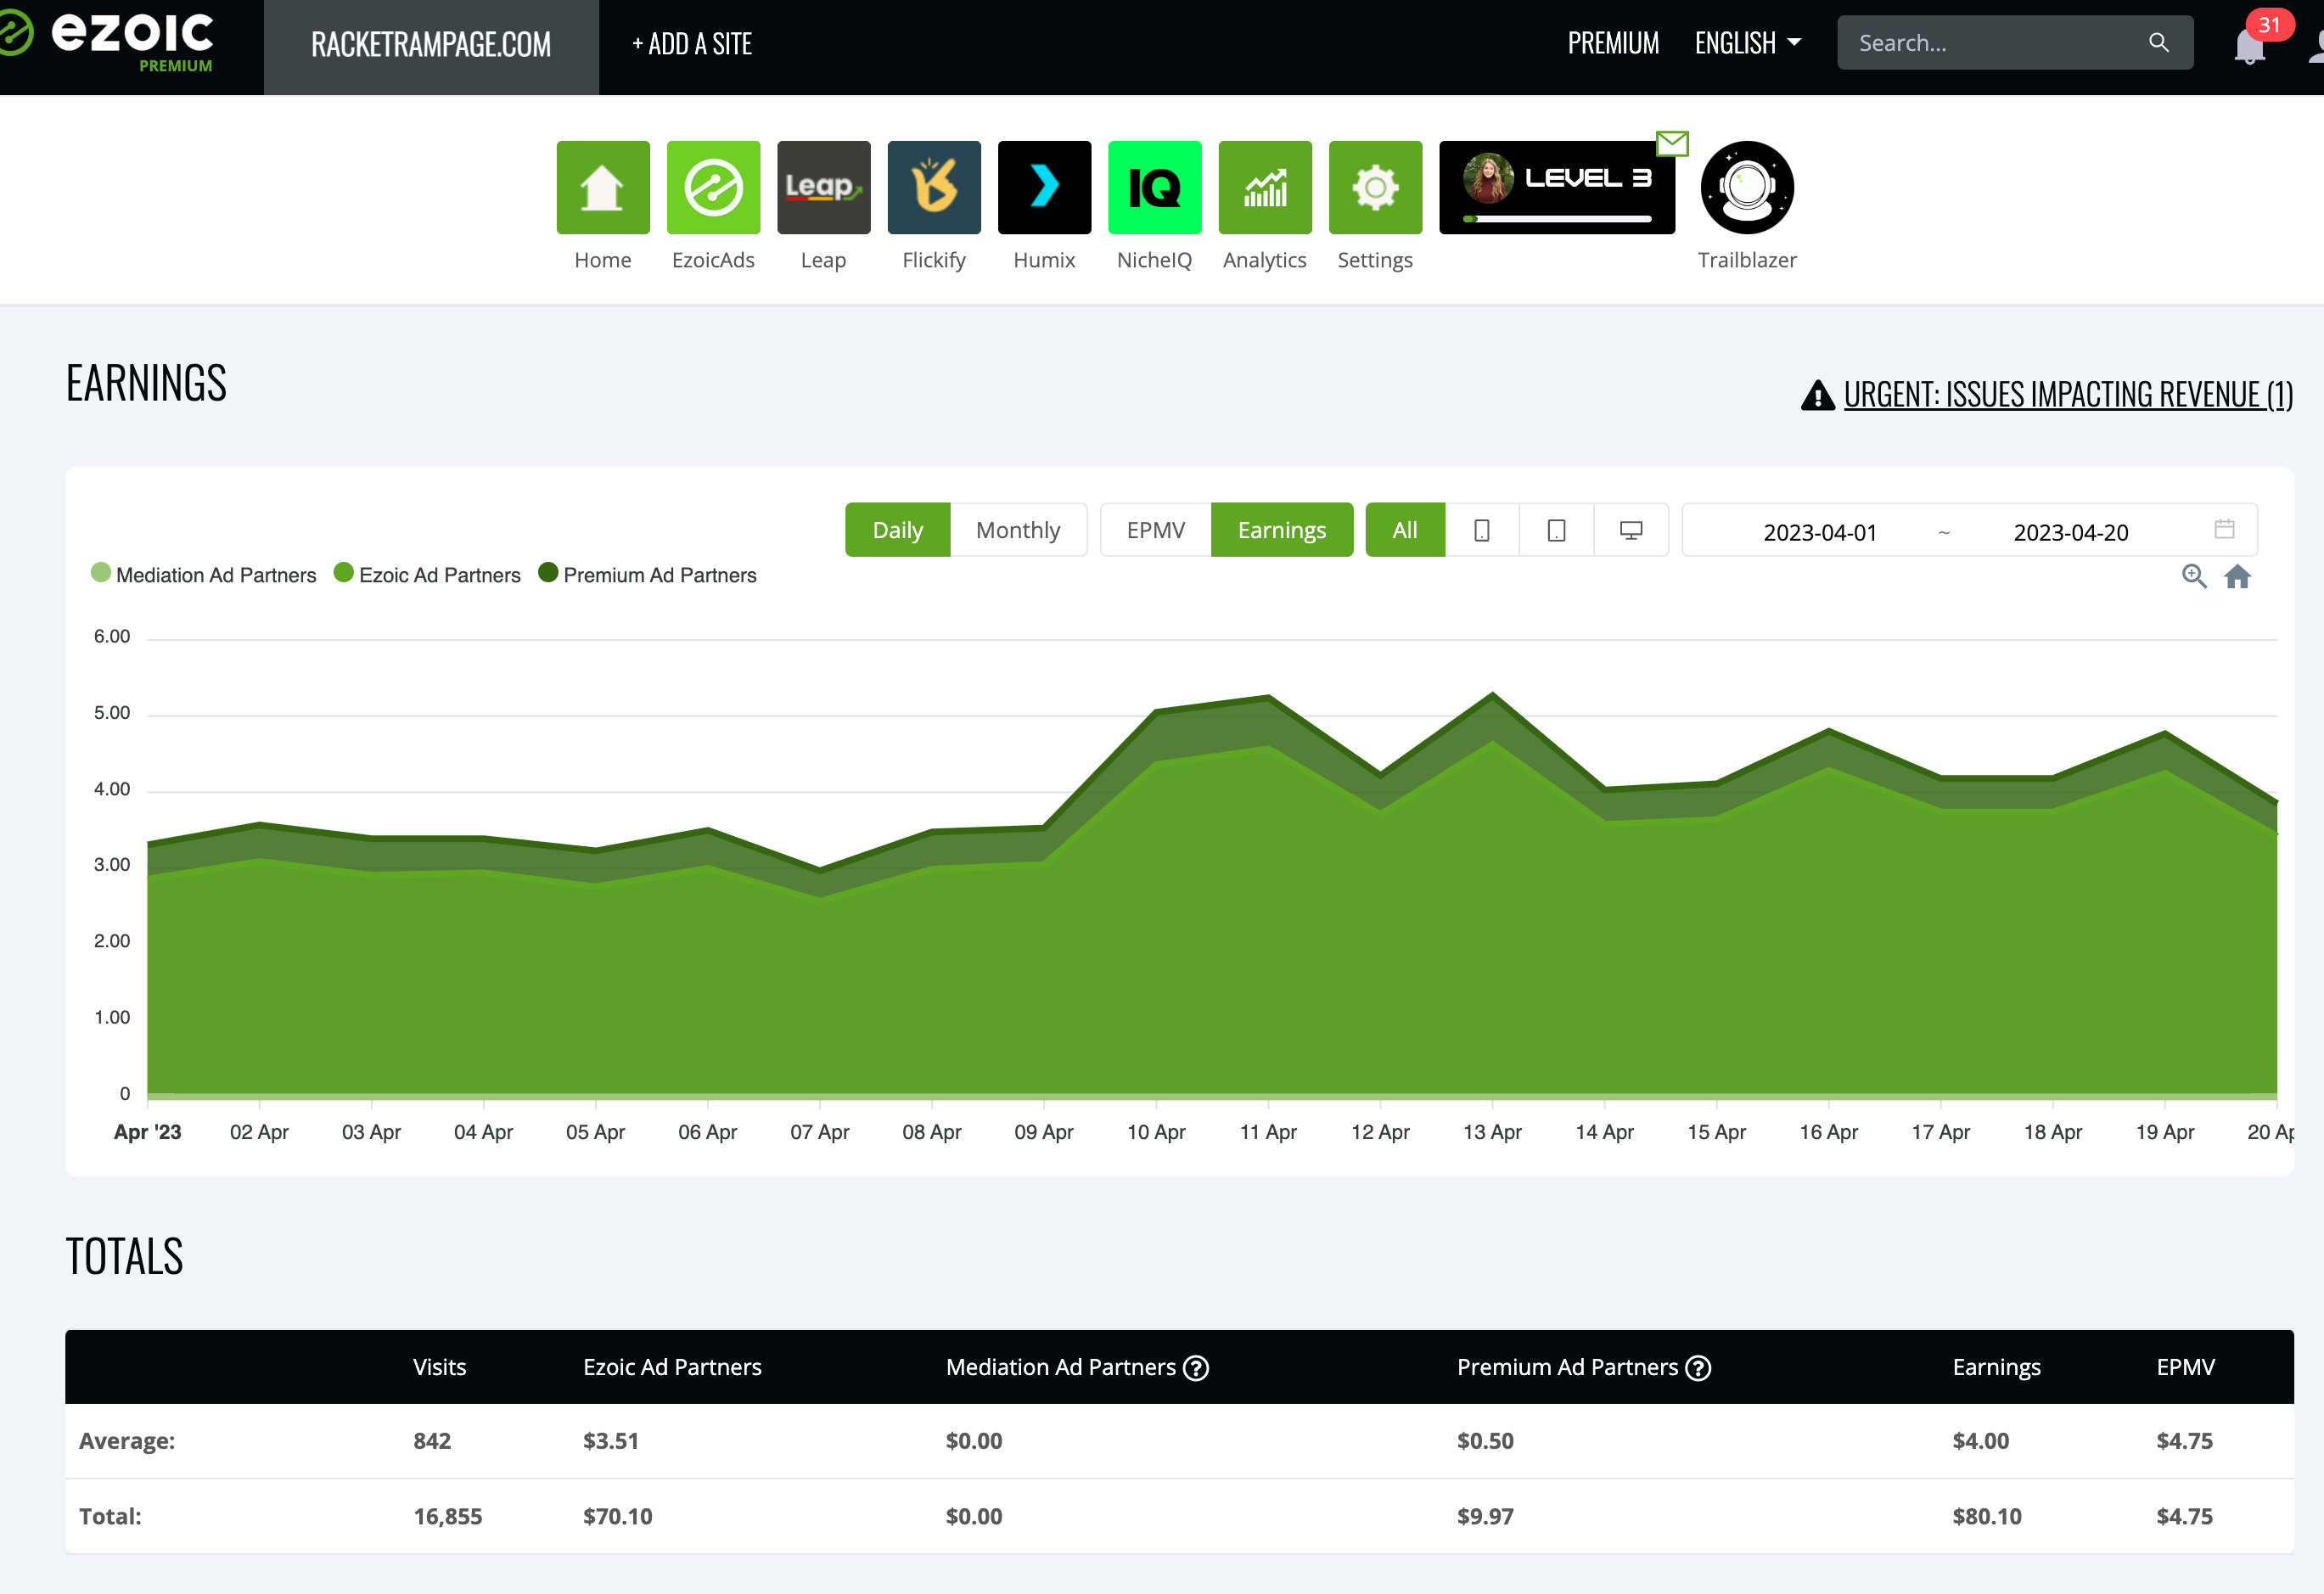Image resolution: width=2324 pixels, height=1594 pixels.
Task: Open the Premium menu item
Action: 1613,43
